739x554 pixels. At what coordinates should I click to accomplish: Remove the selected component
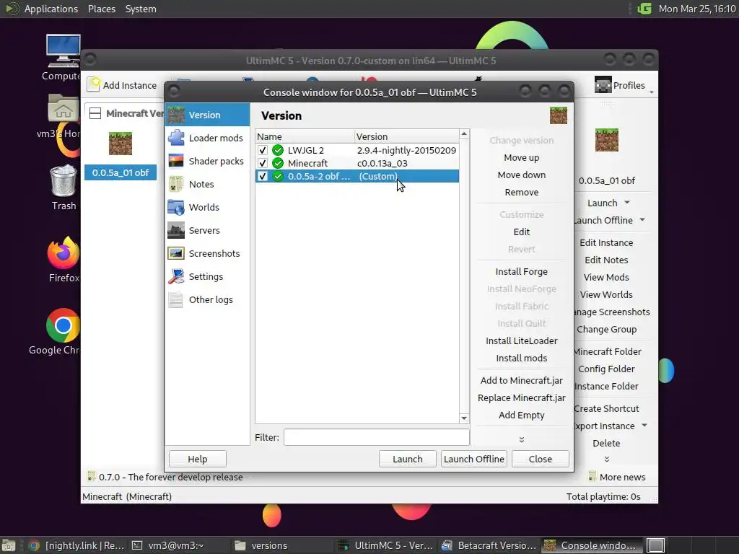[521, 192]
